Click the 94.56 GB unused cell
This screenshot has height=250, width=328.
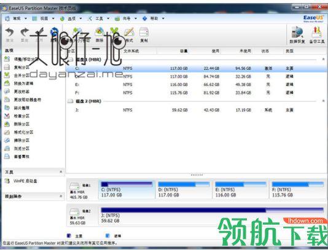click(243, 68)
